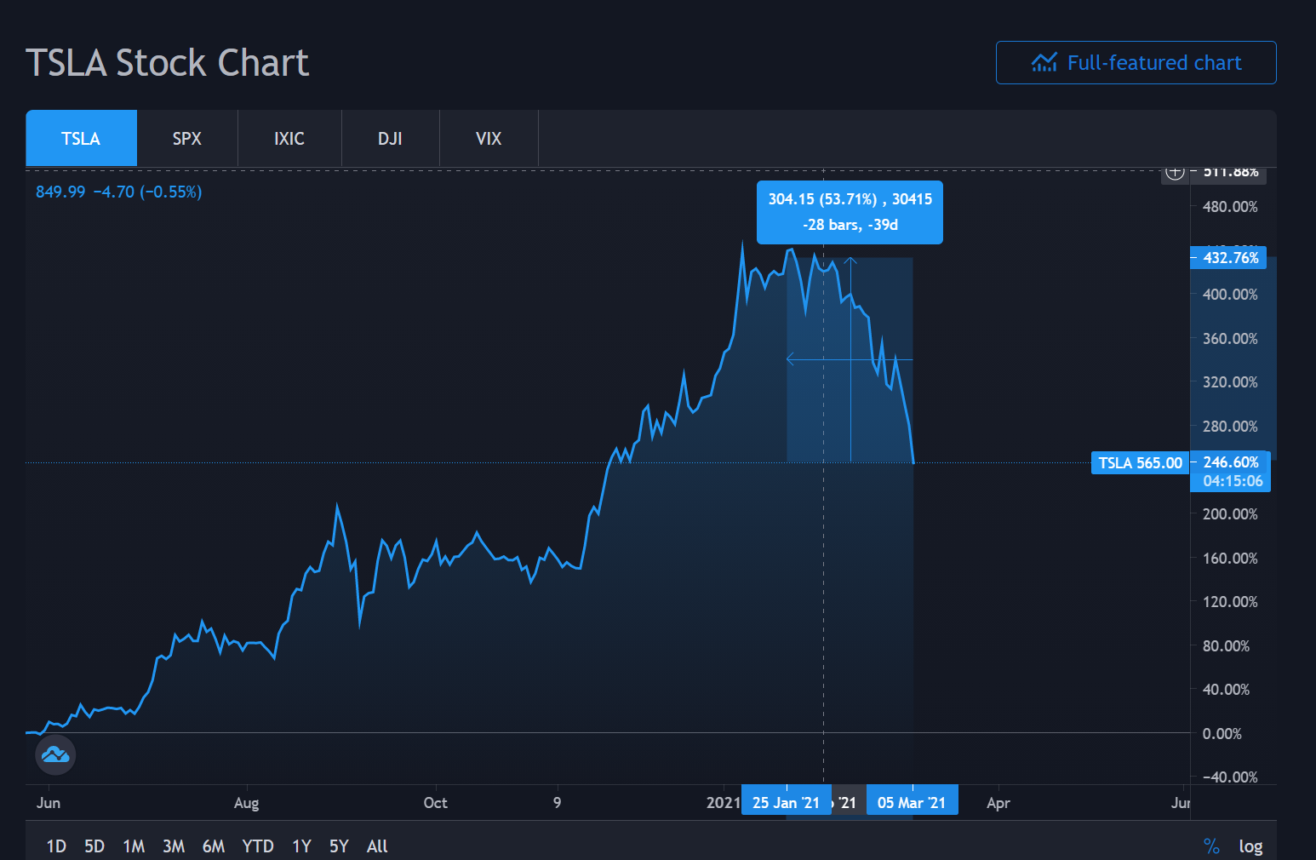Screen dimensions: 1316x860
Task: Set time range to 1D
Action: coord(56,846)
